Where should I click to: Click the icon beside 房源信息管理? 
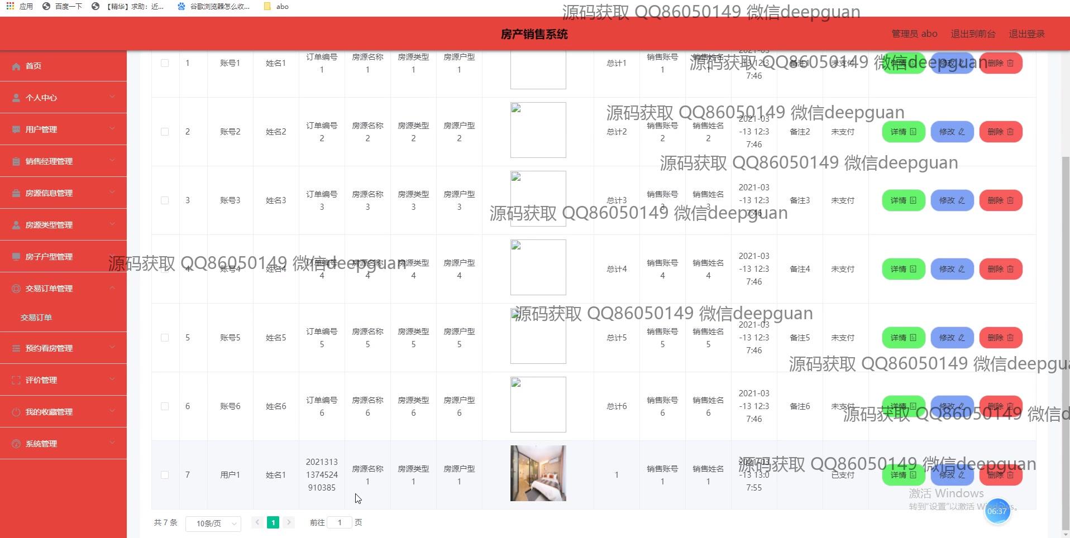pyautogui.click(x=16, y=193)
